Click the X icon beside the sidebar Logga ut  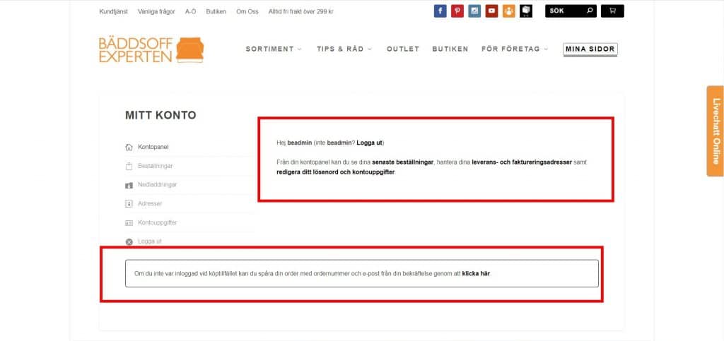[129, 241]
